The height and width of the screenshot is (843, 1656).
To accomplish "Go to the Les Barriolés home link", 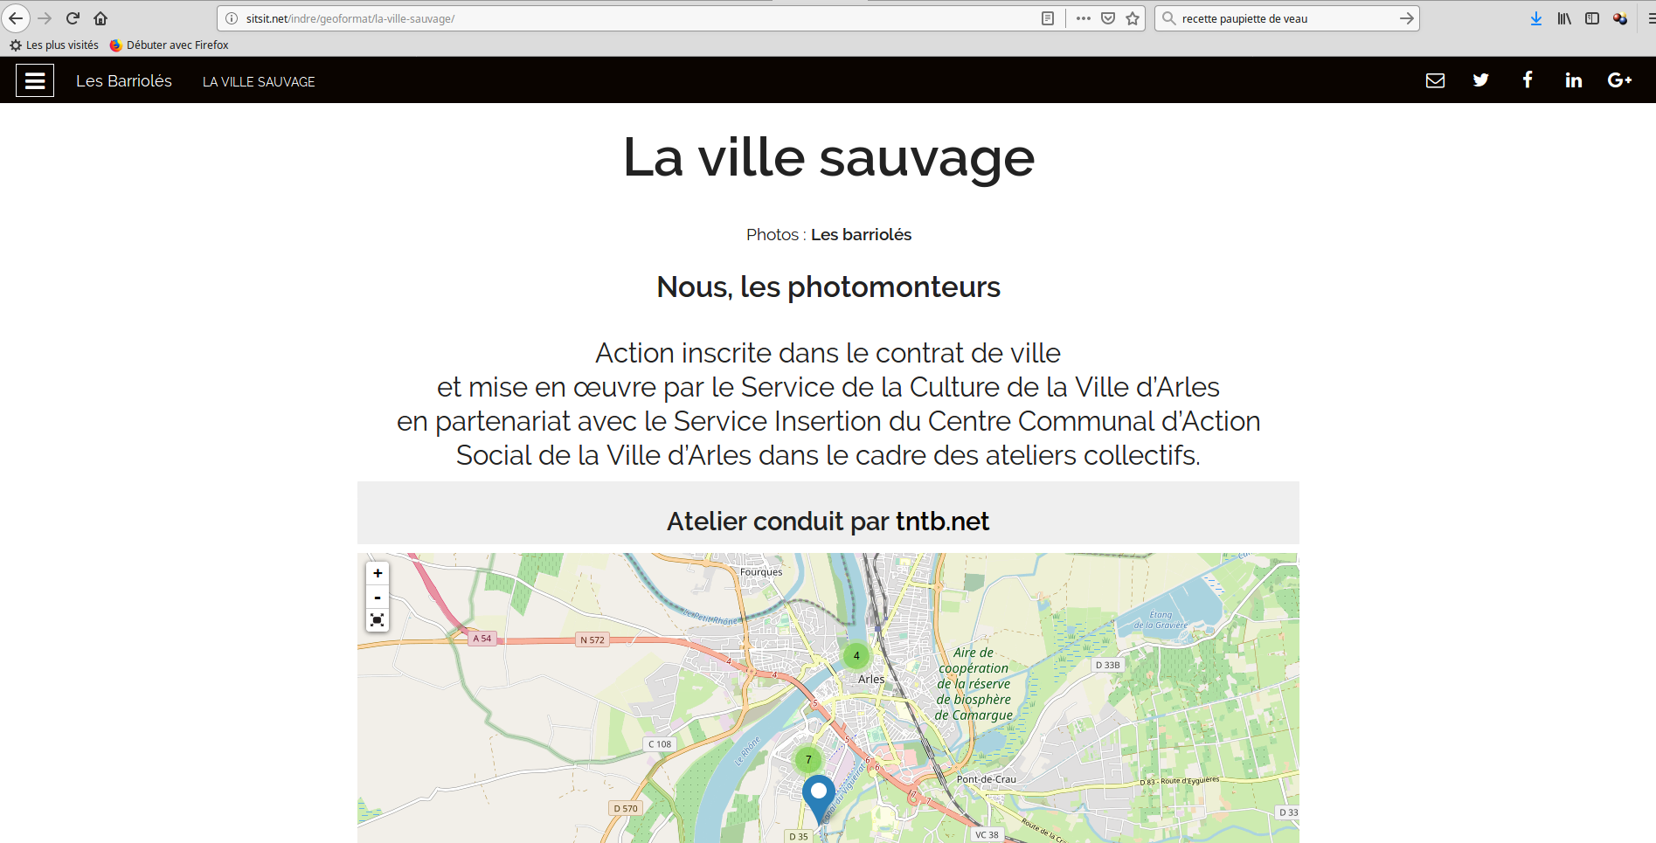I will point(124,80).
